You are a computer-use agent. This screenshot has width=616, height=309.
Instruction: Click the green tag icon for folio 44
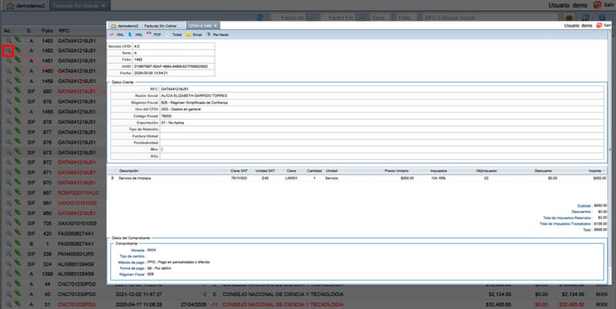18,284
